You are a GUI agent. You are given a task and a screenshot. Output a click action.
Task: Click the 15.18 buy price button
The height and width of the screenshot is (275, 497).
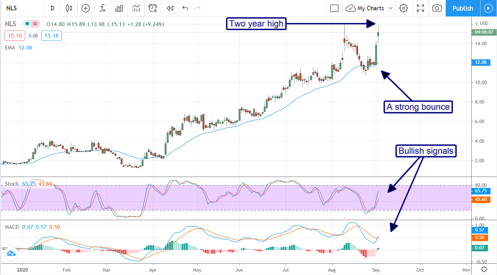(x=51, y=36)
